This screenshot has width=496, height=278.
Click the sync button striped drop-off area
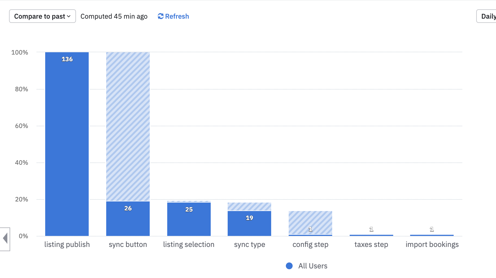click(128, 127)
